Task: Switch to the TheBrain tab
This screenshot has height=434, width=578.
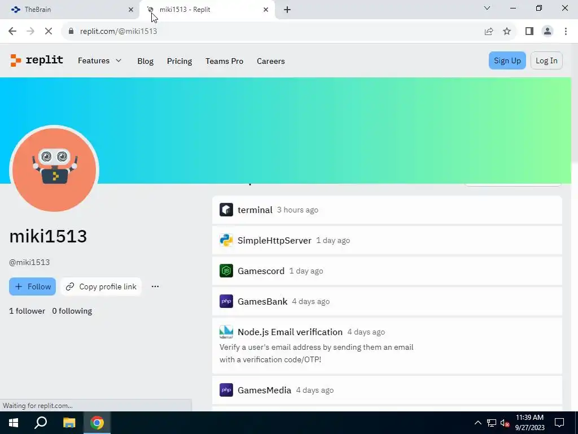Action: click(x=68, y=10)
